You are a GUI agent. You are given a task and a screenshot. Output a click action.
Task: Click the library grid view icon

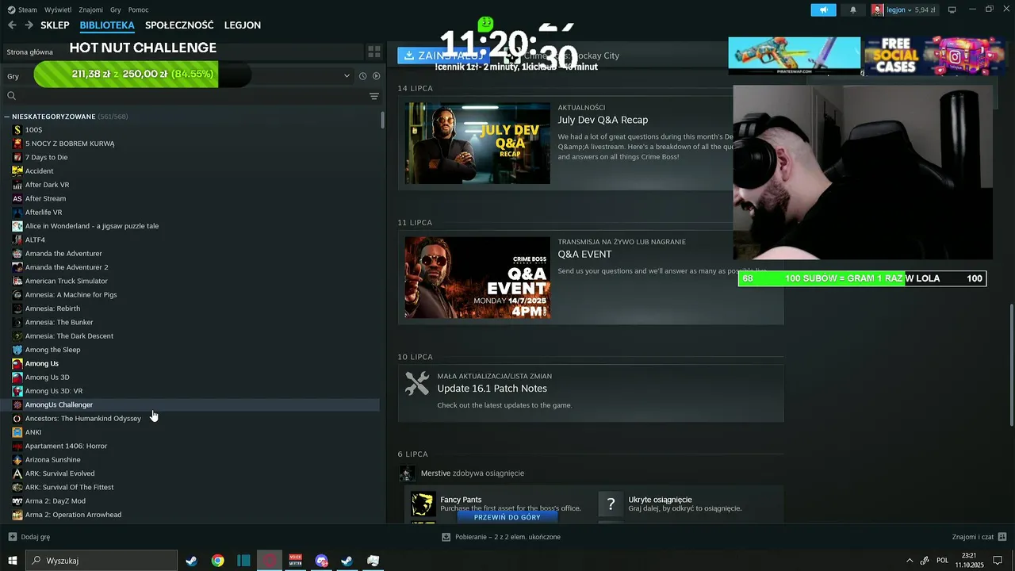click(x=373, y=52)
